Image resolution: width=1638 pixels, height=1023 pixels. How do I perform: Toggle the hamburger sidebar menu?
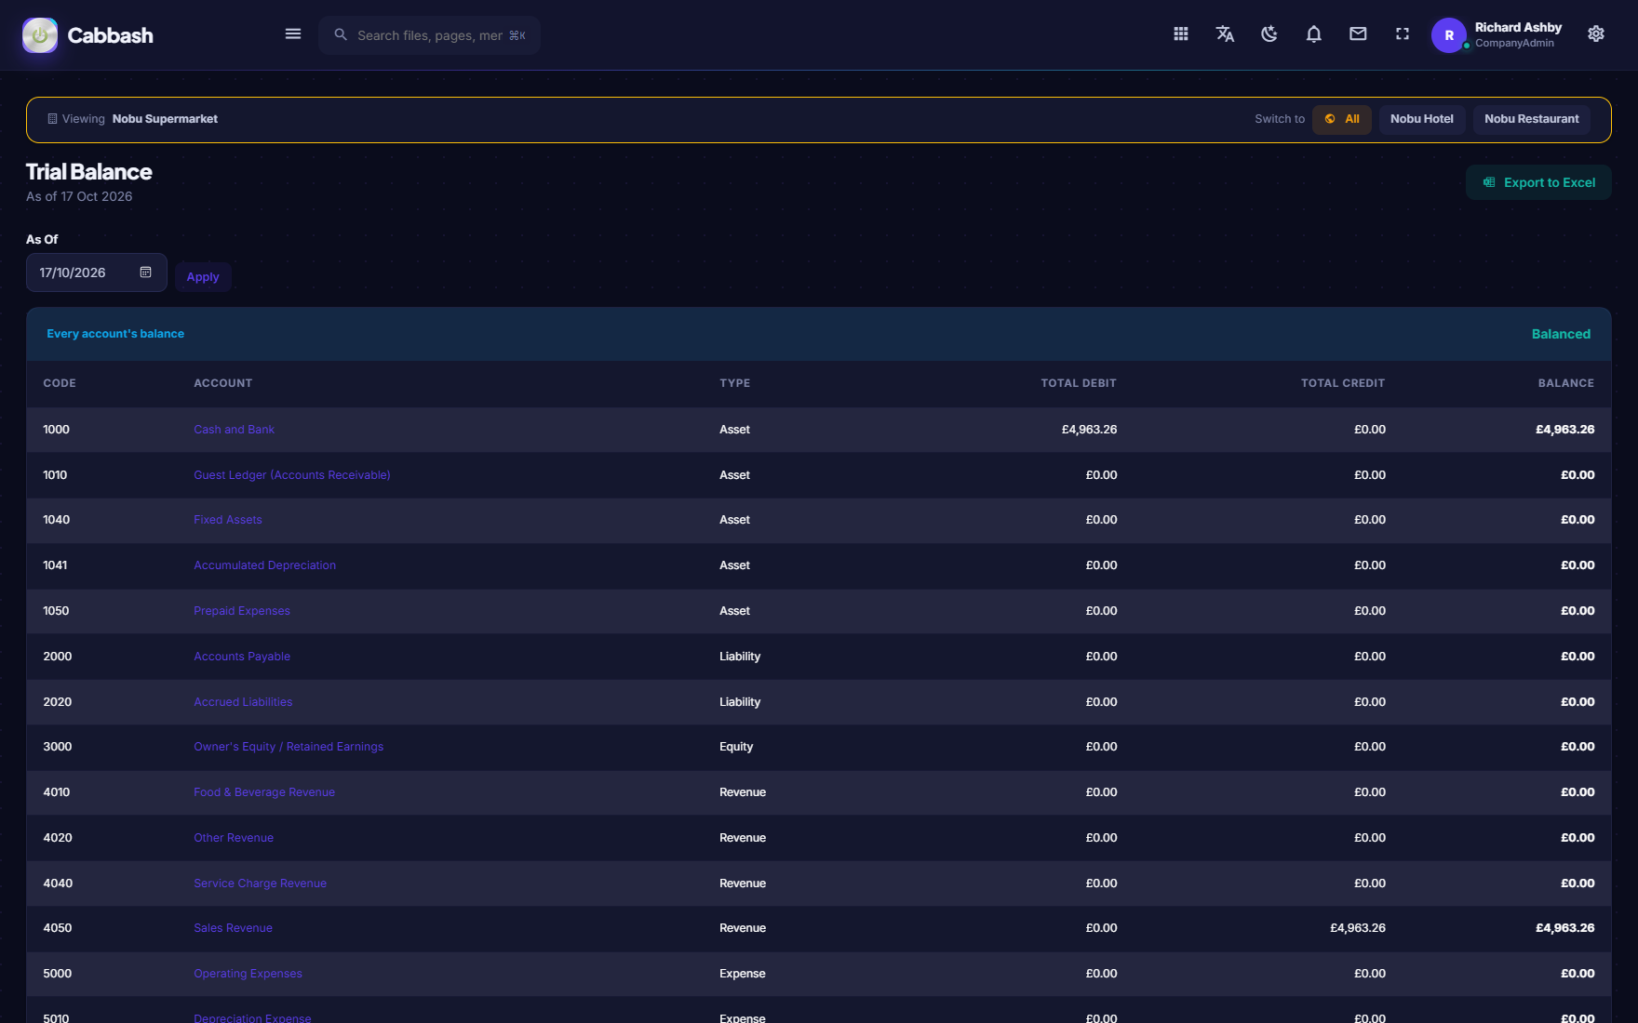[293, 34]
